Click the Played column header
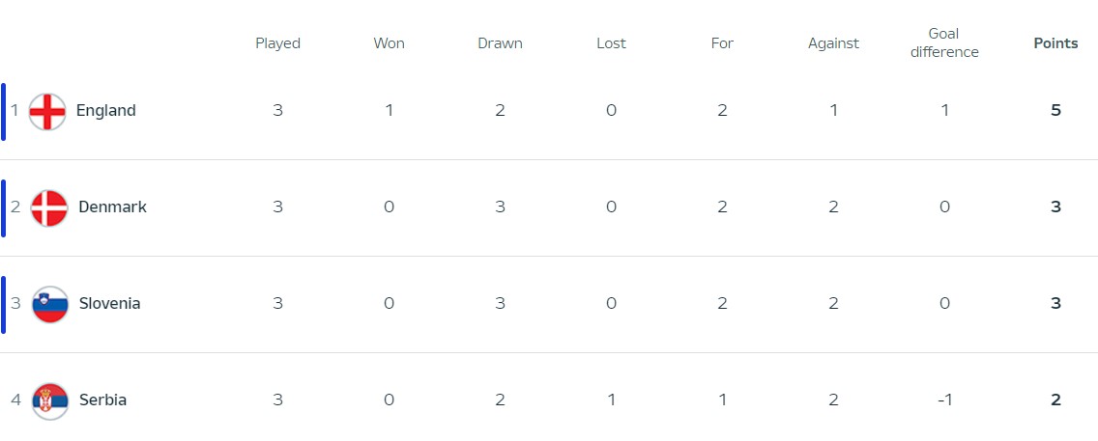Viewport: 1098px width, 441px height. (277, 43)
